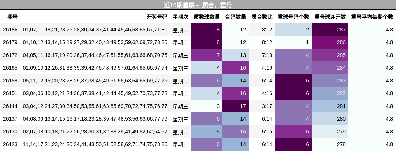The width and height of the screenshot is (396, 151).
Task: Click the prime count 3 in row 26144
Action: [207, 106]
